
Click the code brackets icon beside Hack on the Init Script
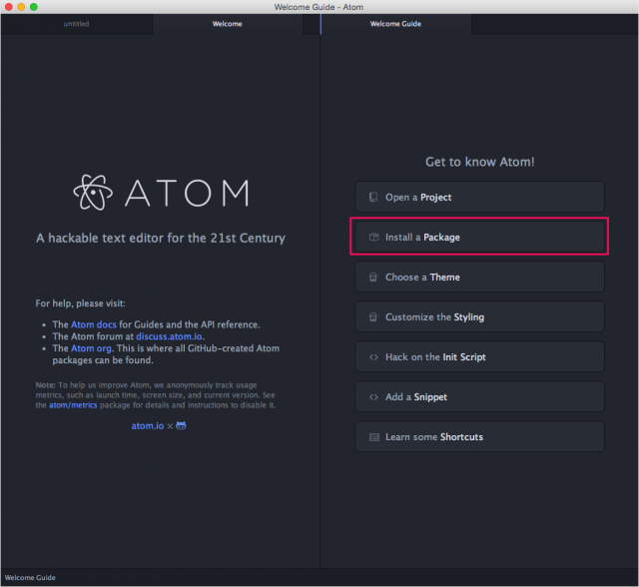pyautogui.click(x=373, y=357)
